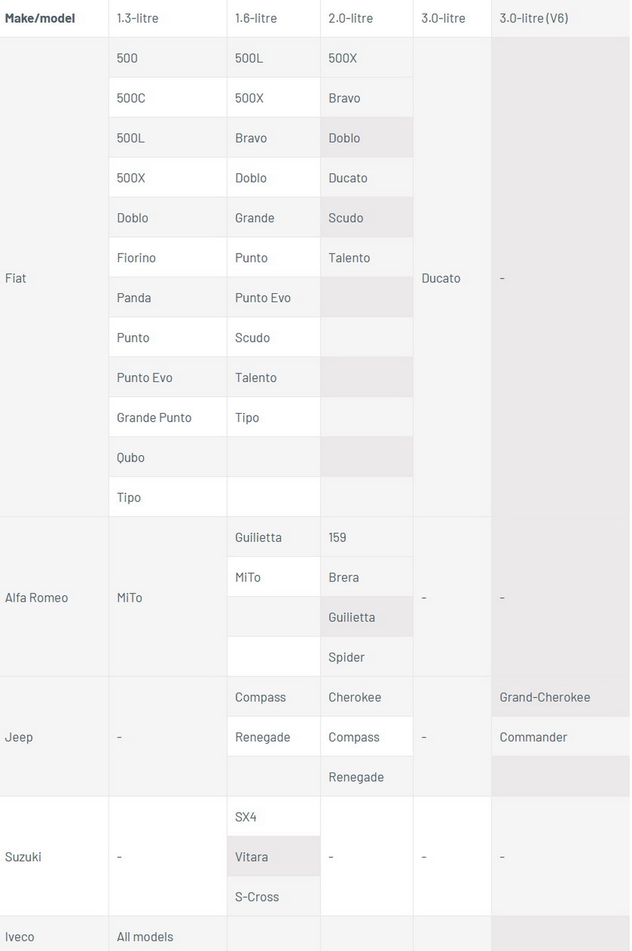
Task: Select the Qubo model cell
Action: 130,458
